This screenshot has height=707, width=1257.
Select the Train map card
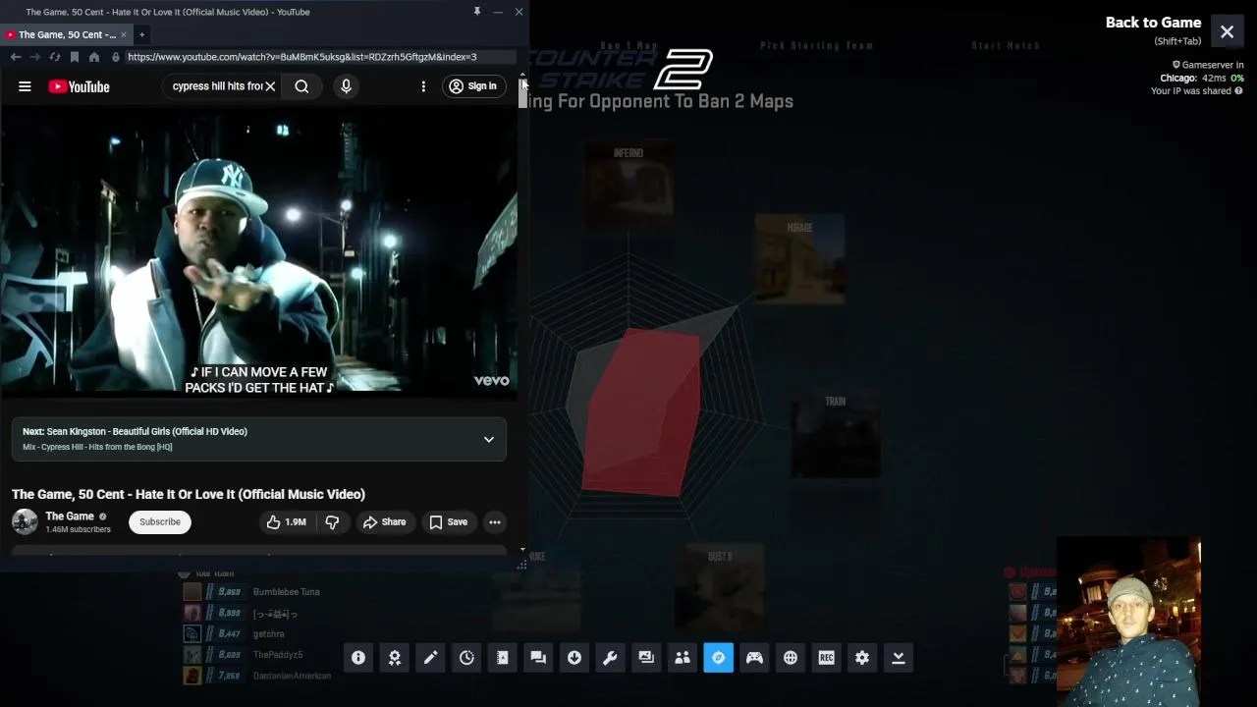[836, 435]
